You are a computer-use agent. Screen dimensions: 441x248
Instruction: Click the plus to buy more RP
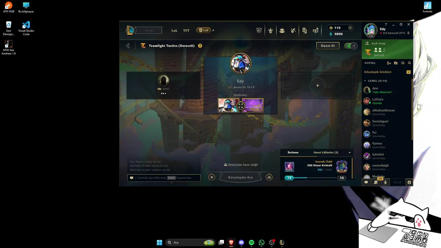tap(350, 28)
